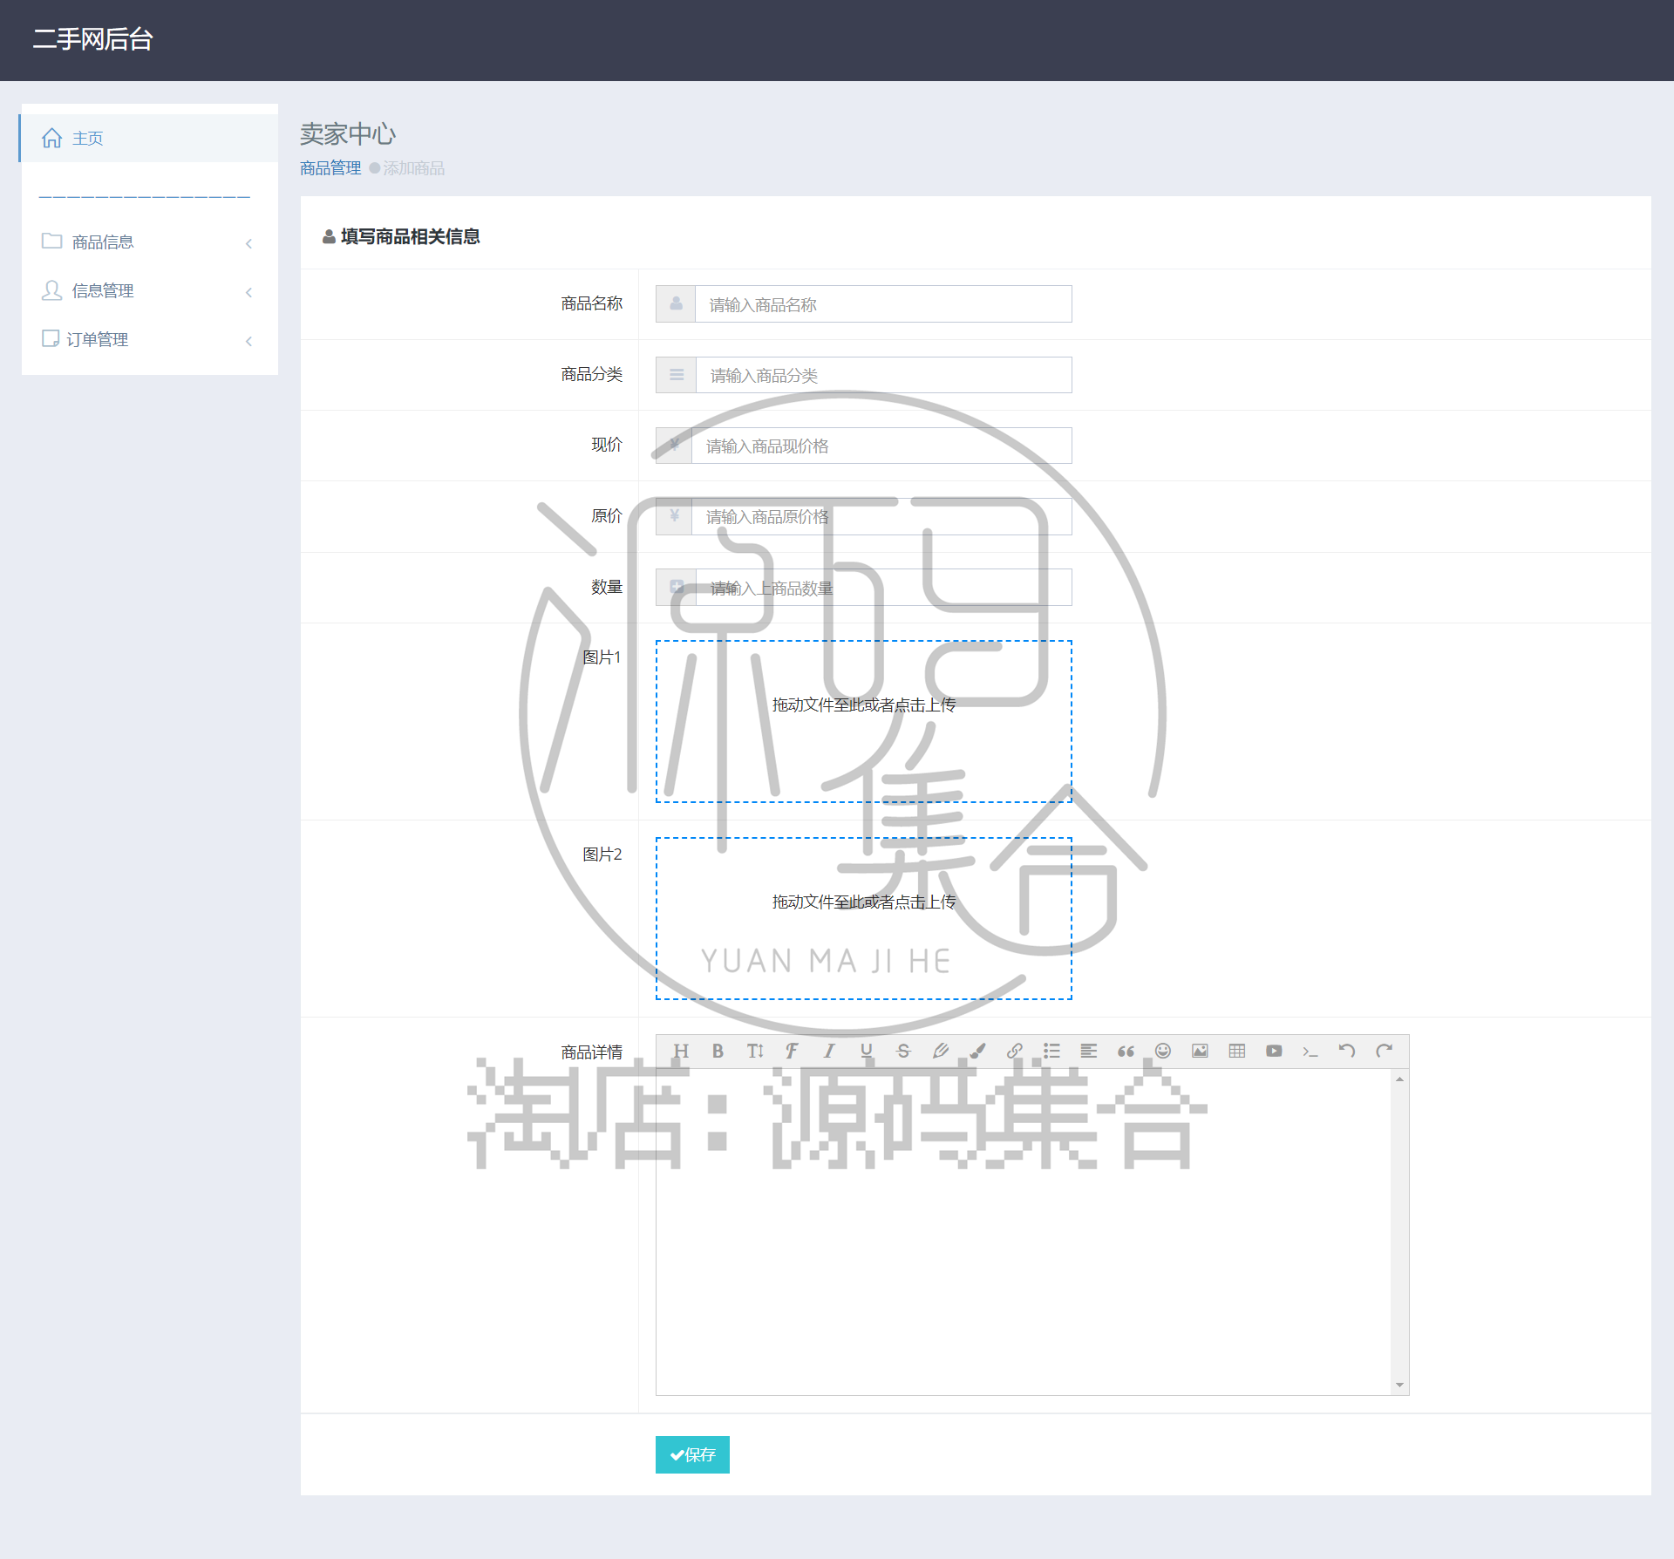Screen dimensions: 1674x1559
Task: Click the user icon addon of 商品名称
Action: click(x=676, y=304)
